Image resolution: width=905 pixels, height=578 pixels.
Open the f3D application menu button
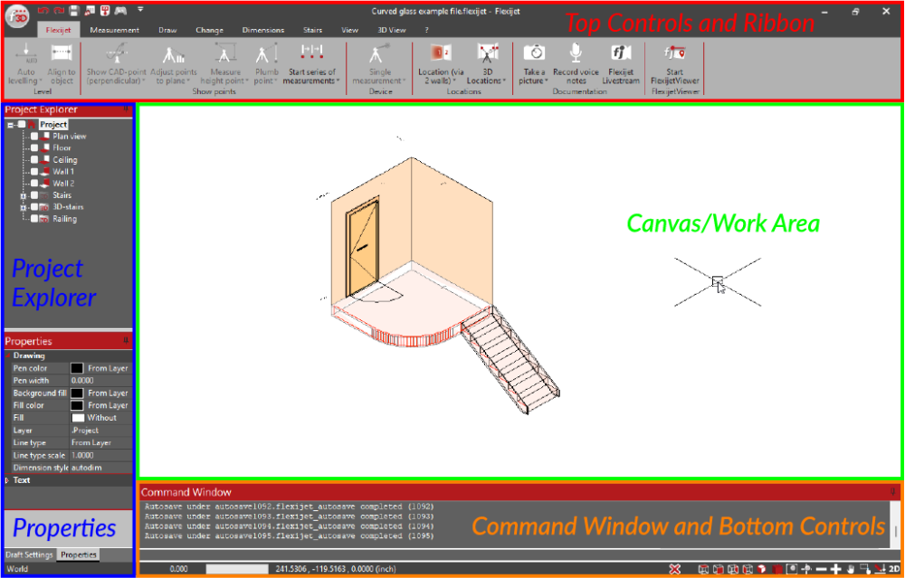[16, 15]
